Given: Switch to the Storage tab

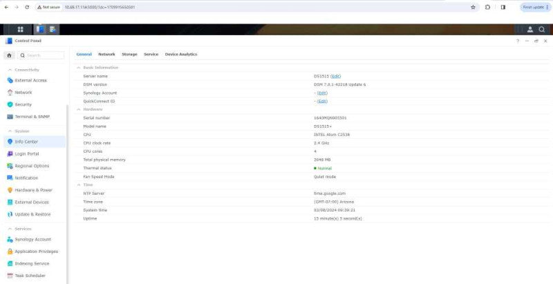Looking at the screenshot, I should [129, 55].
